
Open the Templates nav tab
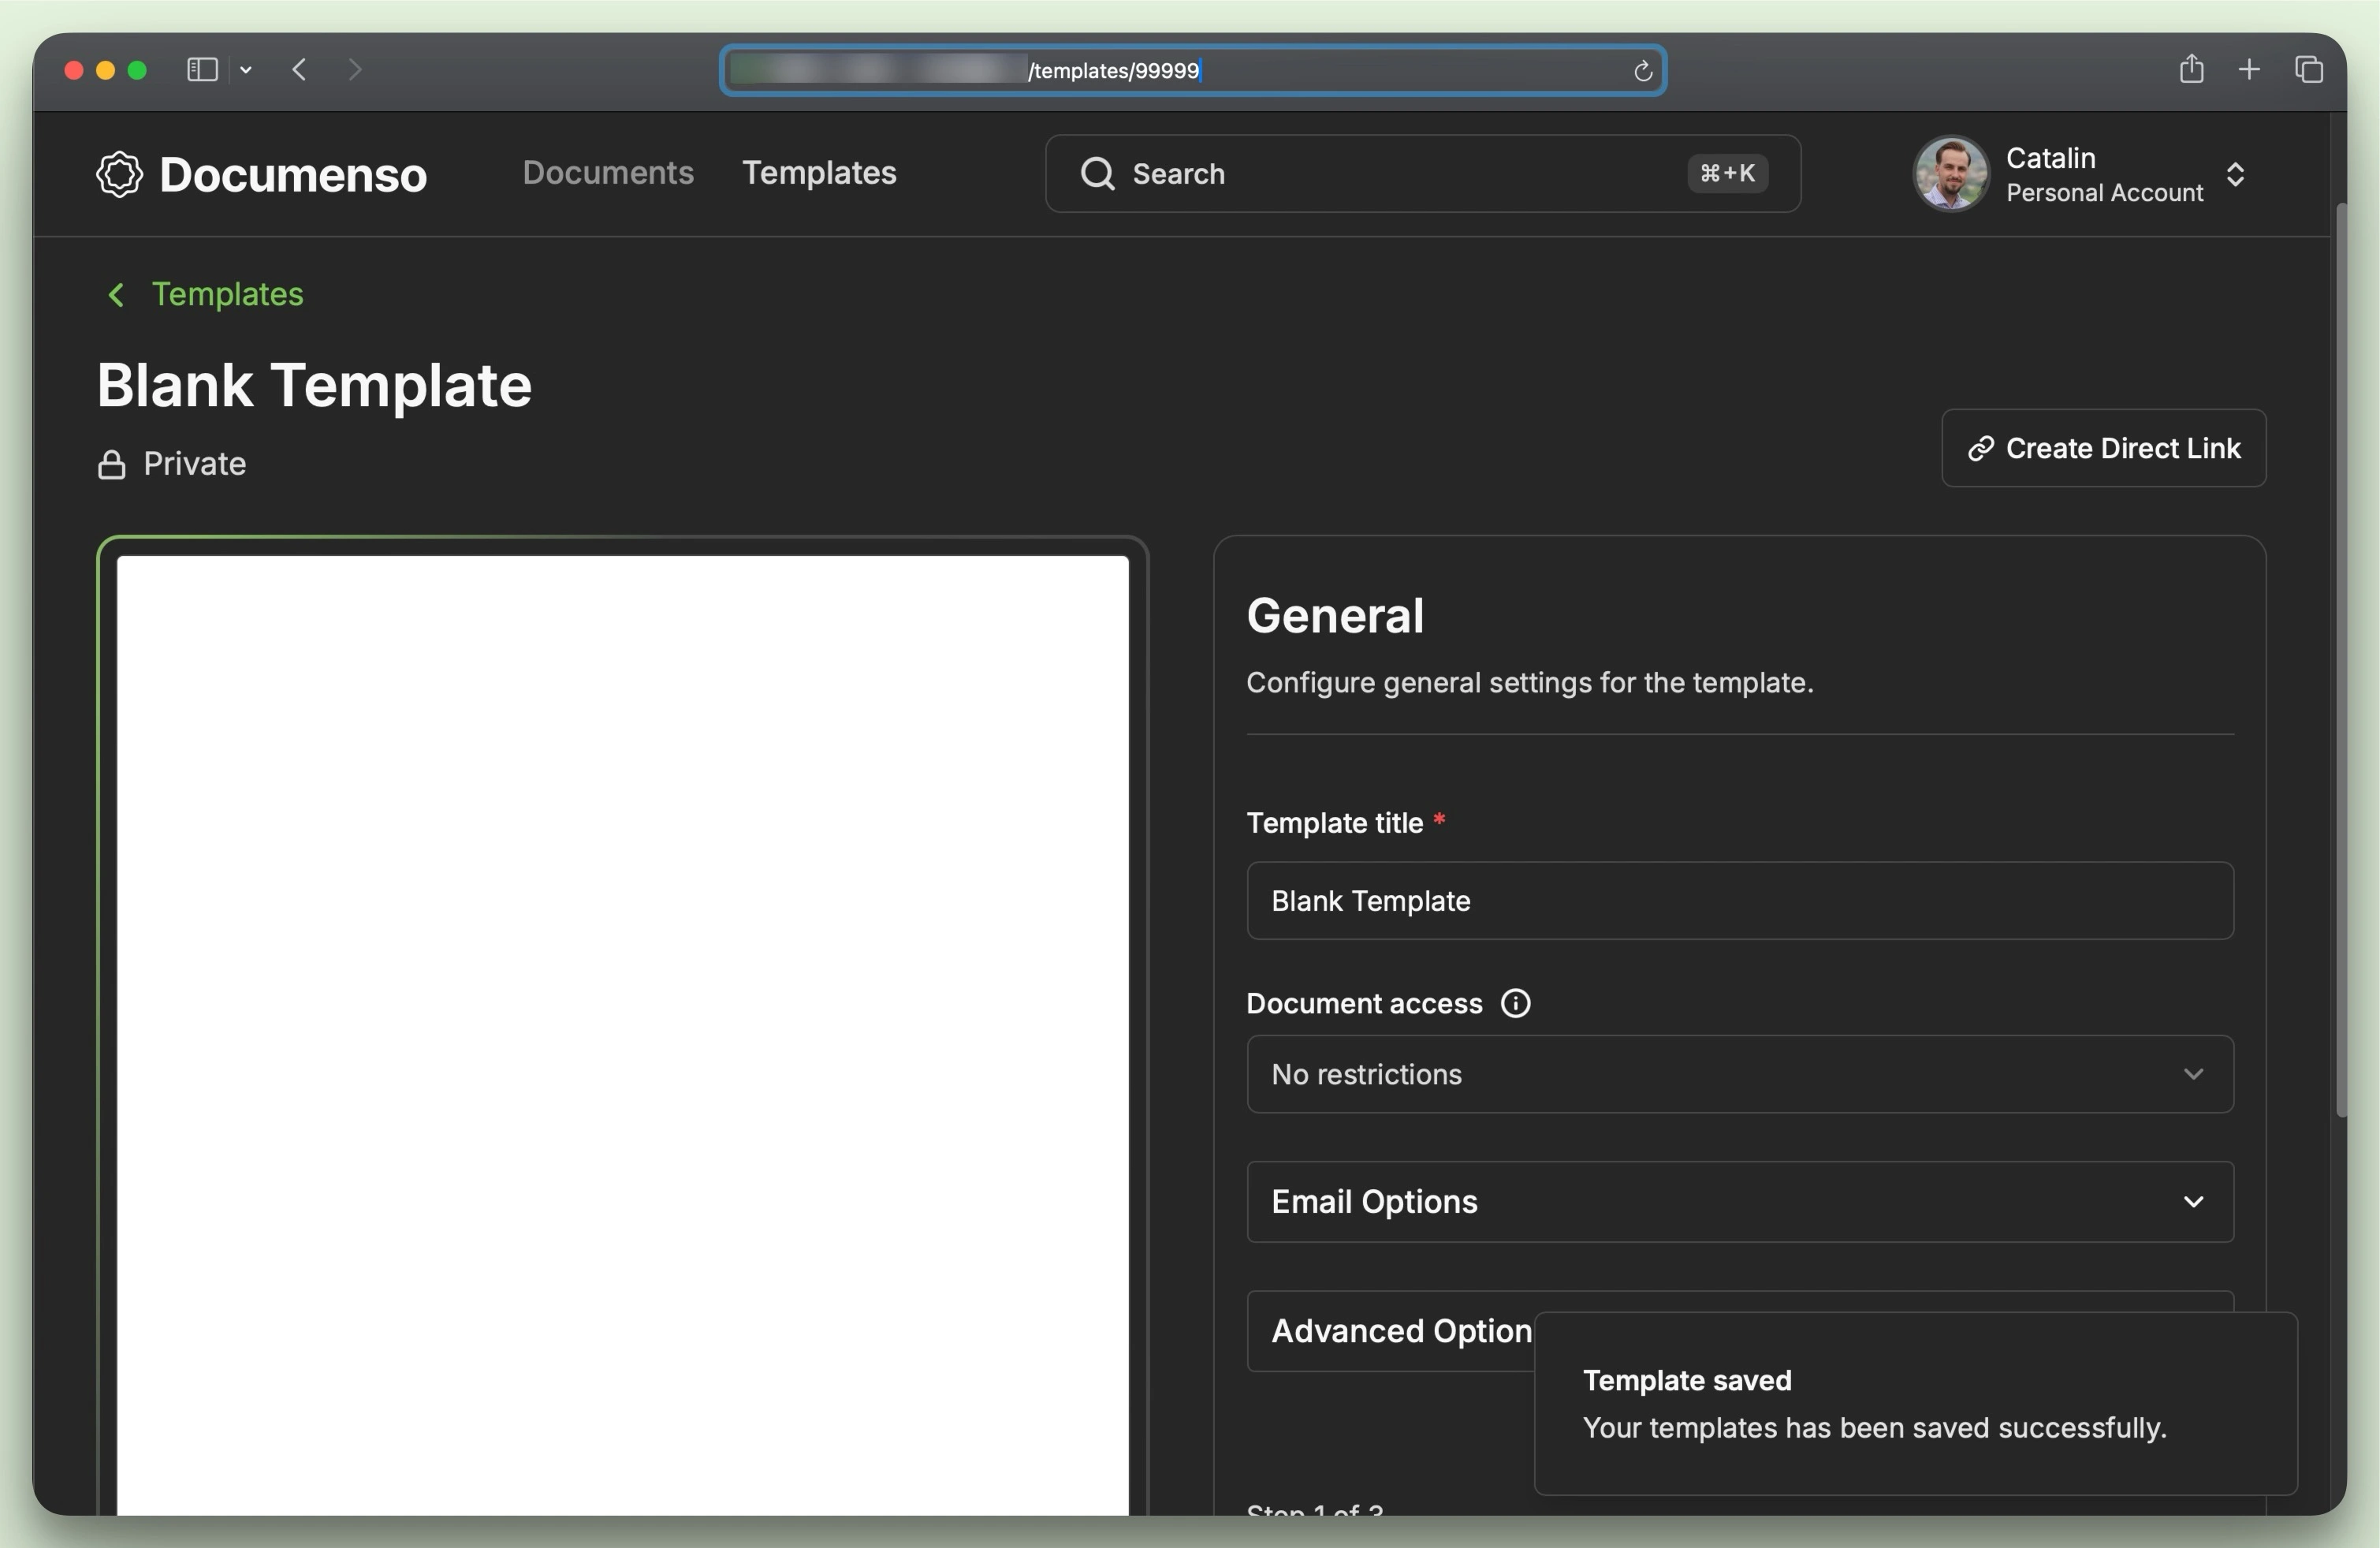coord(819,173)
